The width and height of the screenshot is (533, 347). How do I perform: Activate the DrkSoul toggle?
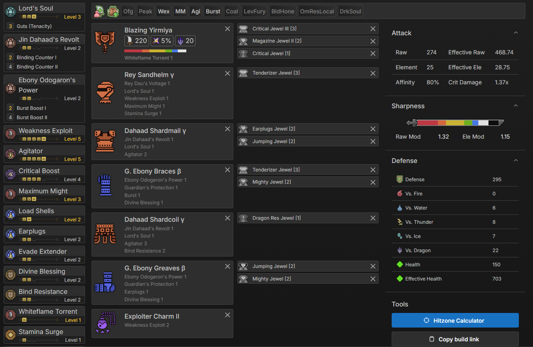(x=350, y=11)
